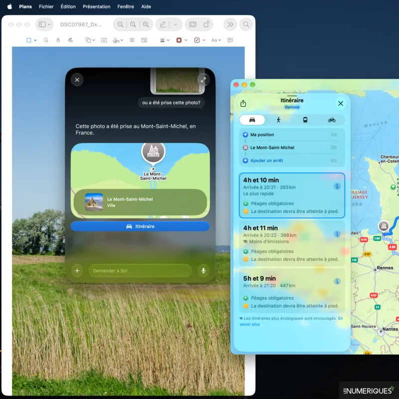Open the Adjust Color sliders tool
Viewport: 399px width, 399px height.
click(x=132, y=40)
